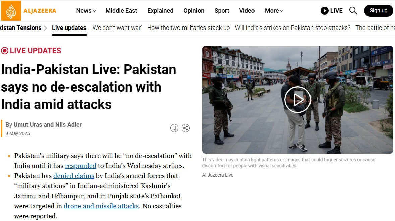Open the search magnifier icon

tap(353, 11)
